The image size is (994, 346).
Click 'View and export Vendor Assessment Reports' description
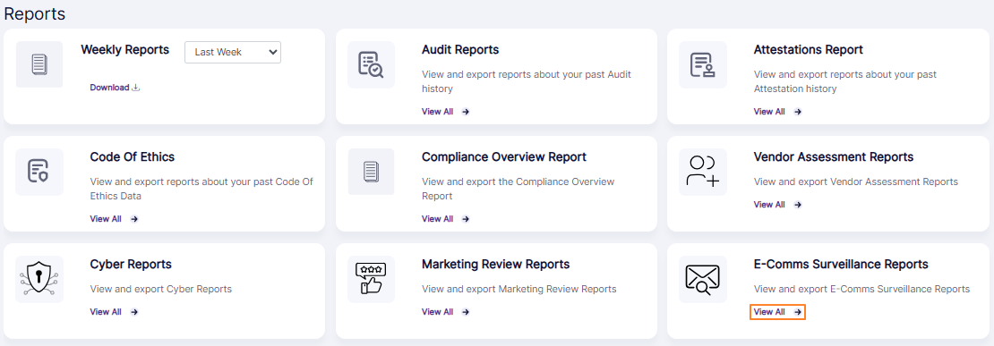(856, 182)
